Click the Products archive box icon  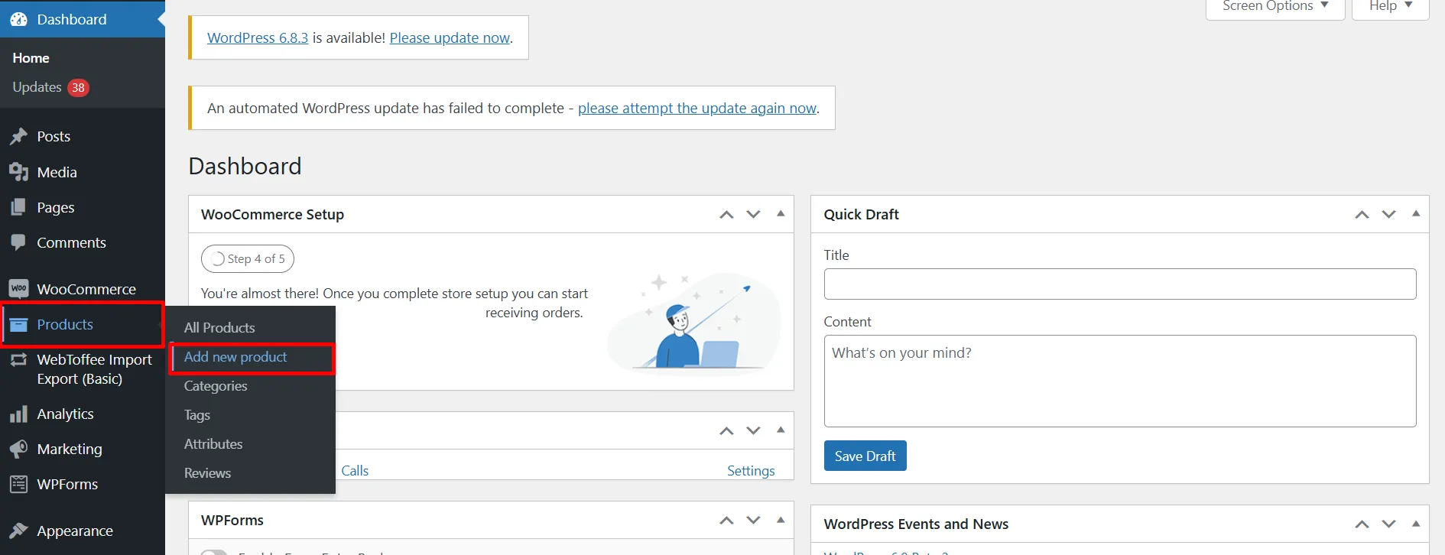pyautogui.click(x=18, y=325)
